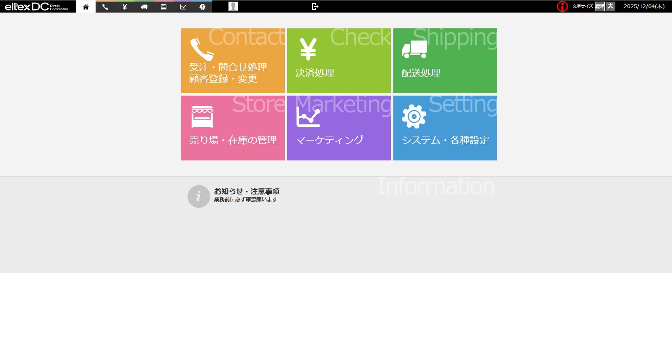Click the gray info circle beside お知らせ
Image resolution: width=672 pixels, height=346 pixels.
pyautogui.click(x=198, y=196)
